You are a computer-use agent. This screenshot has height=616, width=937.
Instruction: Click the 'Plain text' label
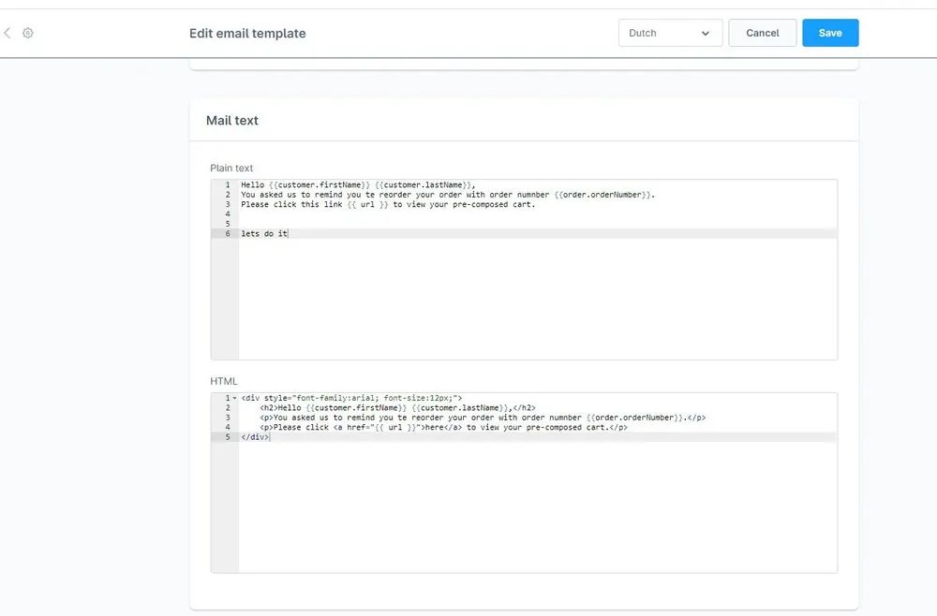click(231, 169)
